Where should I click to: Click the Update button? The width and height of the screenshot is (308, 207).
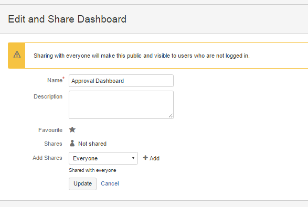tap(82, 183)
